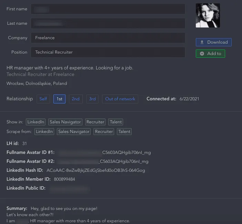Click the download arrow icon

pos(202,42)
